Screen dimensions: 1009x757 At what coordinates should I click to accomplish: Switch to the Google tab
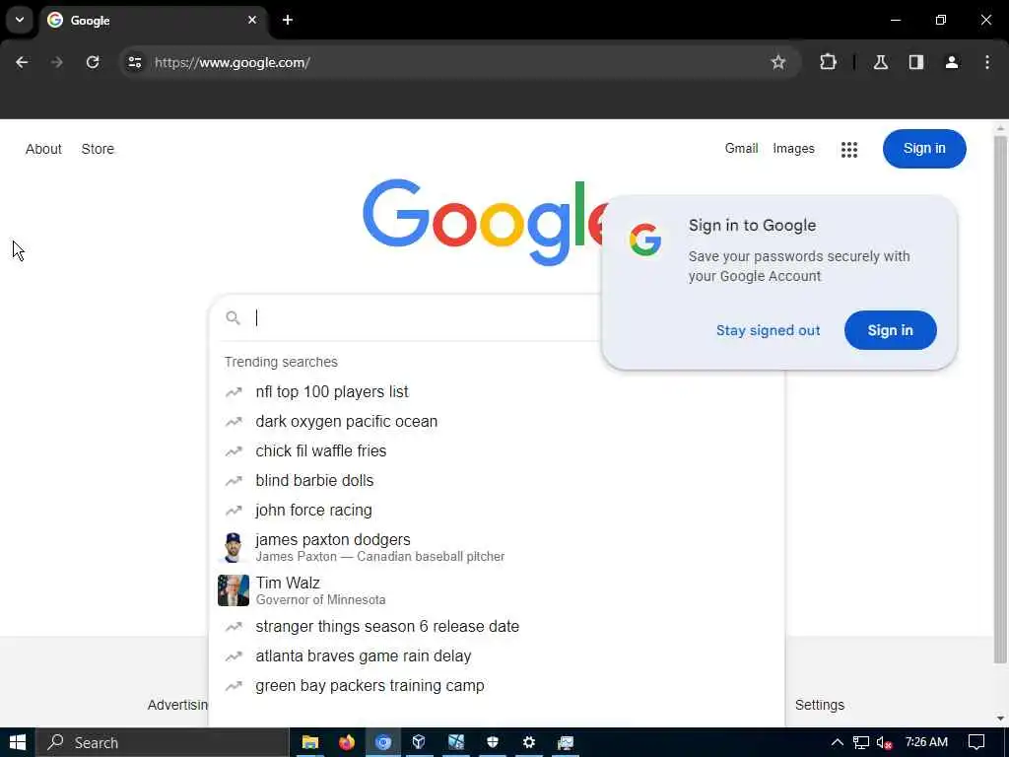click(153, 20)
